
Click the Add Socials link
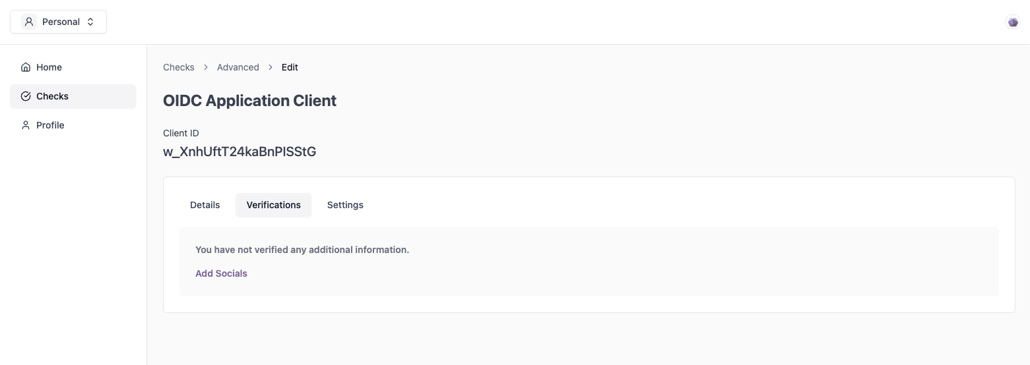pos(221,273)
